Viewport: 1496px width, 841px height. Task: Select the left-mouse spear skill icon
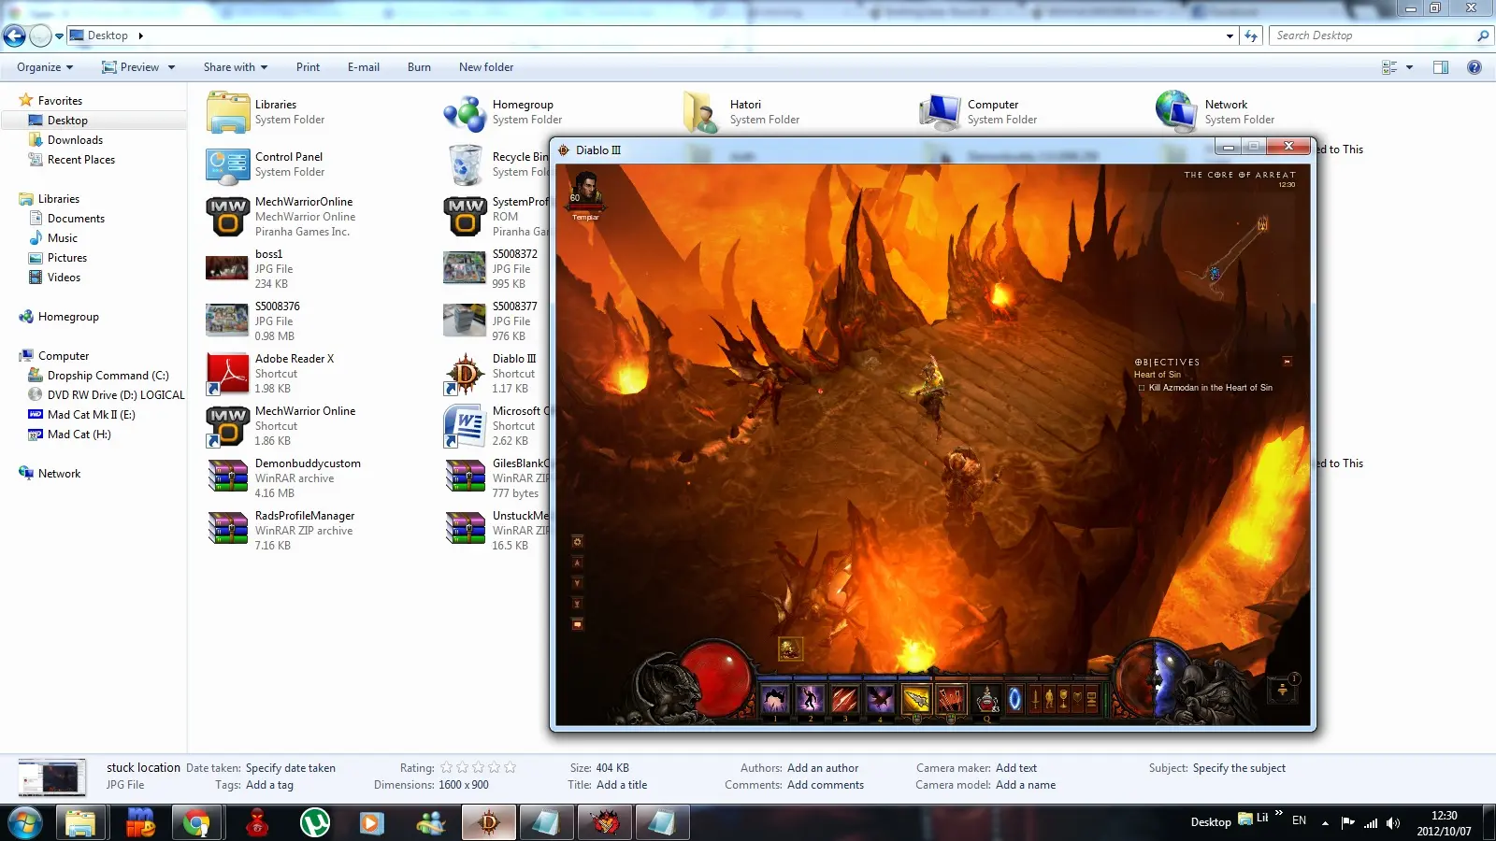[916, 698]
